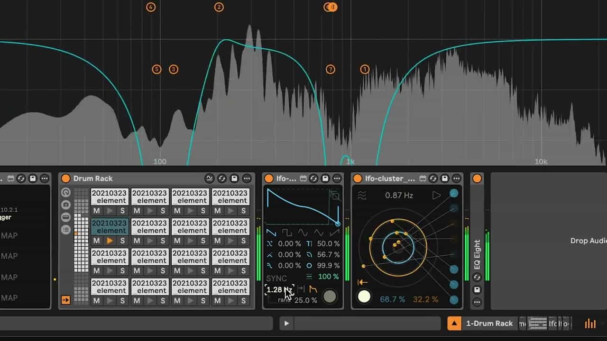The width and height of the screenshot is (607, 341).
Task: Click the wave icon in lfo-cluster
Action: (362, 196)
